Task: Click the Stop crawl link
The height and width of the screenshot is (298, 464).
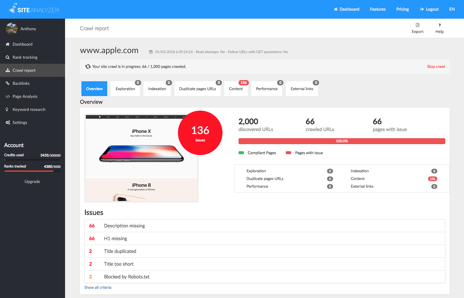Action: (x=436, y=66)
